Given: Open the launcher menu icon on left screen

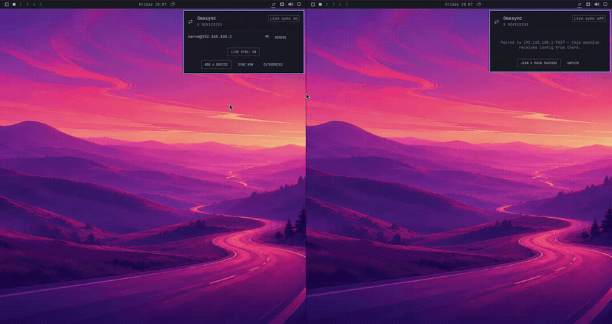Looking at the screenshot, I should point(7,4).
